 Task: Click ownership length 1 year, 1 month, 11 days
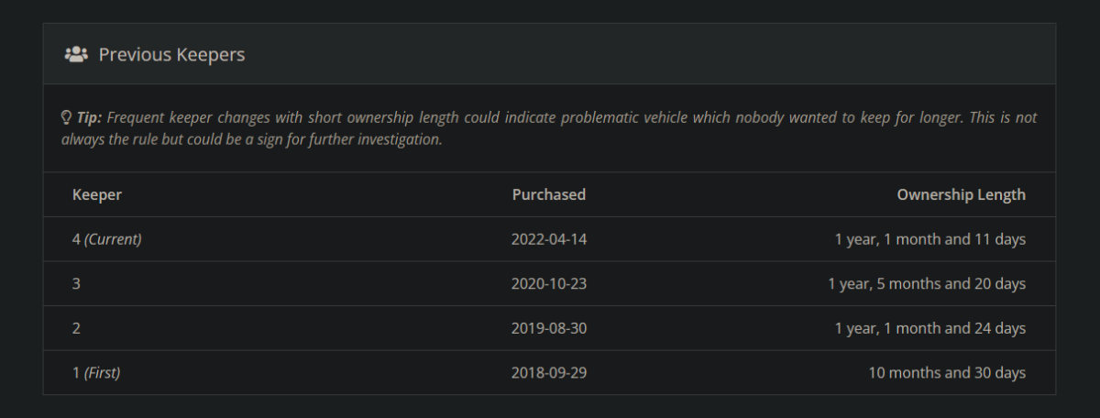[x=929, y=239]
